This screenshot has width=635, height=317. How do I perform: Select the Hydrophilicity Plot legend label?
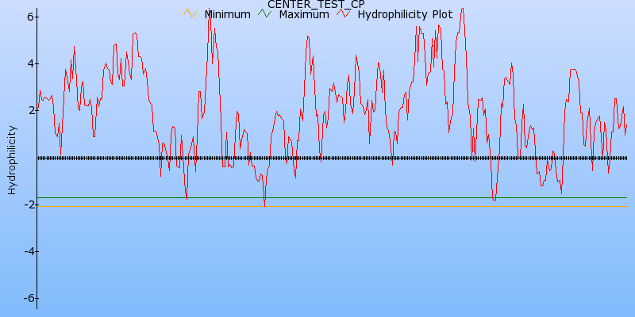(x=405, y=14)
